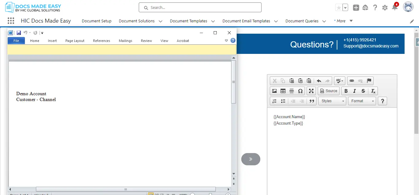
Task: Expand the Document Email Templates chevron
Action: 276,21
